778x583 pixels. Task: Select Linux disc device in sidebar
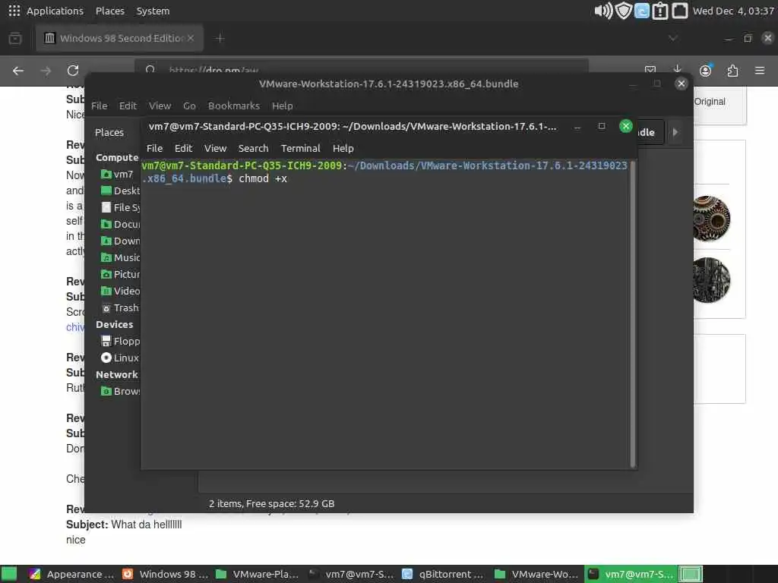point(119,358)
